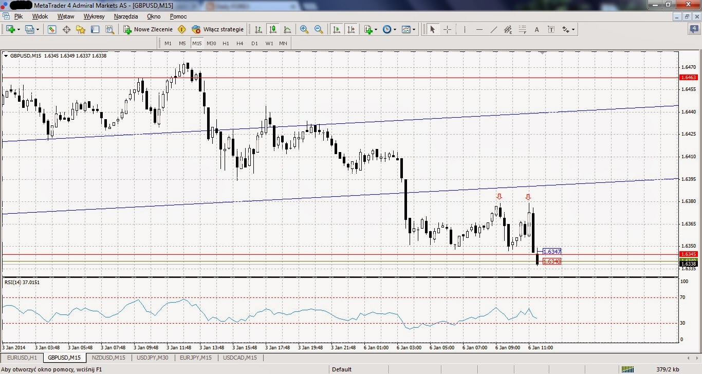
Task: Select the arrow cursor tool
Action: (432, 29)
